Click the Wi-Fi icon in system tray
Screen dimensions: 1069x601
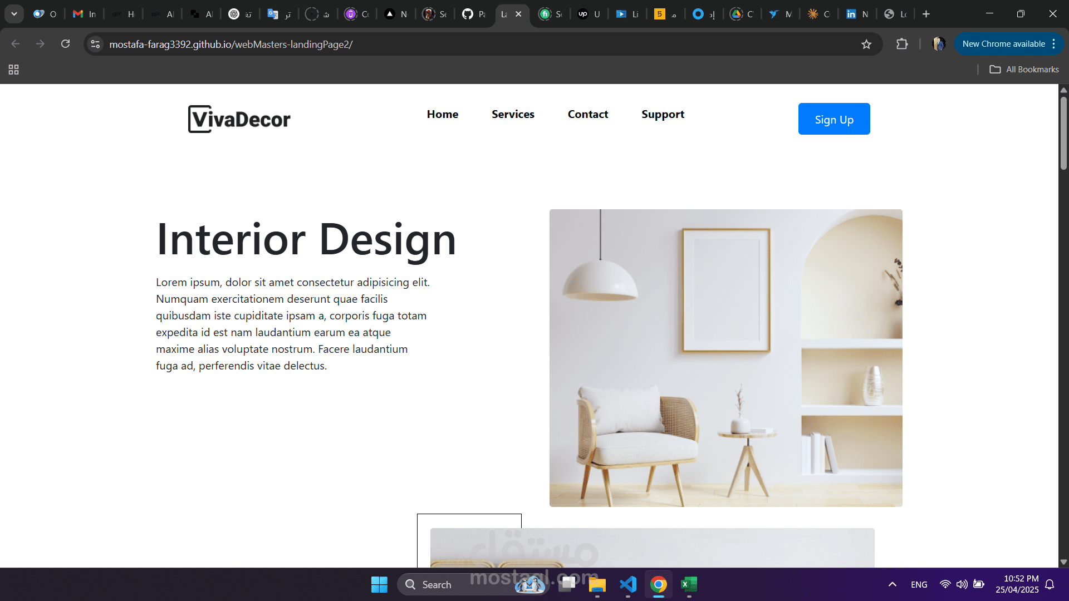tap(946, 584)
